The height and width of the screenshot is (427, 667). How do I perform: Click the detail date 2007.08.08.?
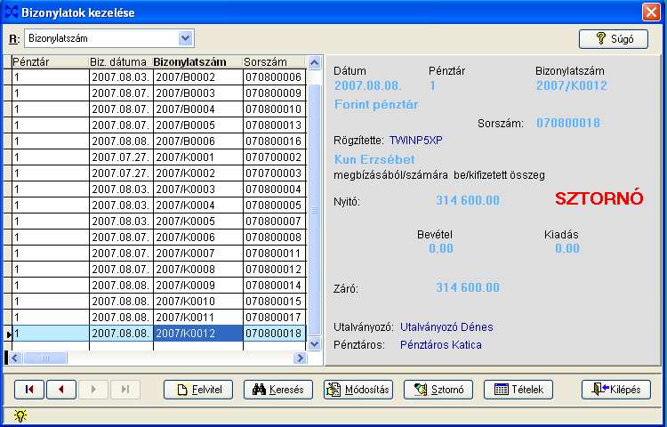pos(367,86)
